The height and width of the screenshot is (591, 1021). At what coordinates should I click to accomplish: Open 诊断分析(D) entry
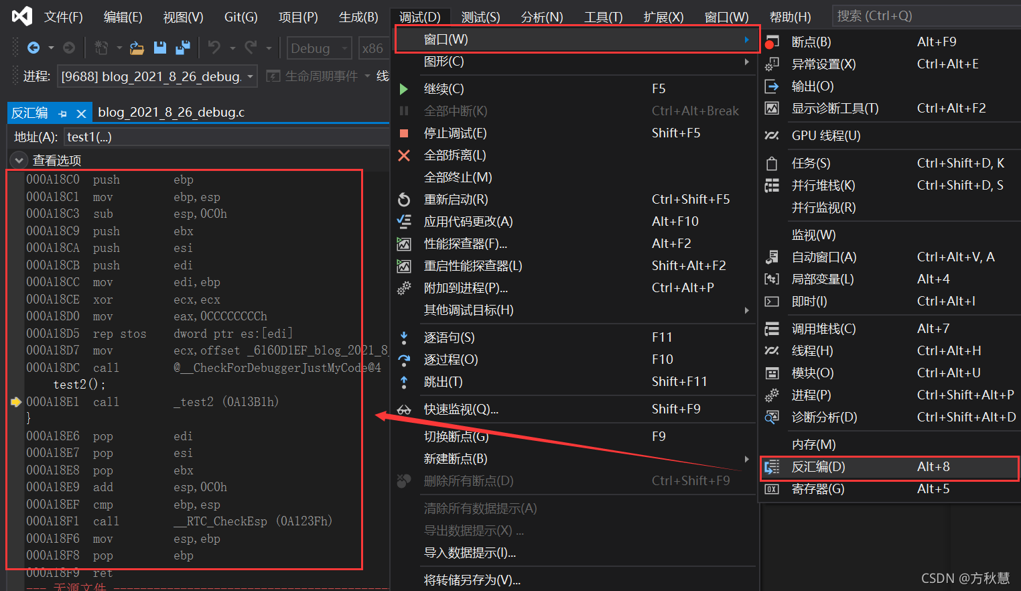[x=890, y=417]
